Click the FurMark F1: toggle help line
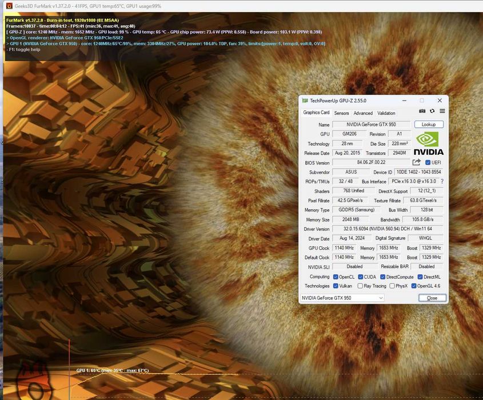 [x=23, y=50]
